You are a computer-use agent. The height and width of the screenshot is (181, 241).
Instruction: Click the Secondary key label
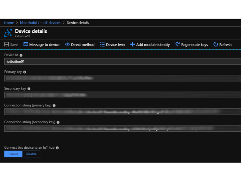[x=15, y=89]
